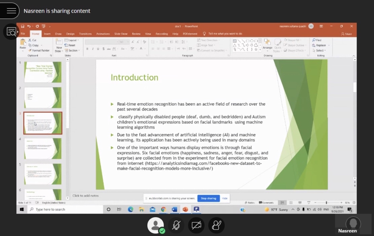Toggle Underline formatting in Font group

(98, 49)
